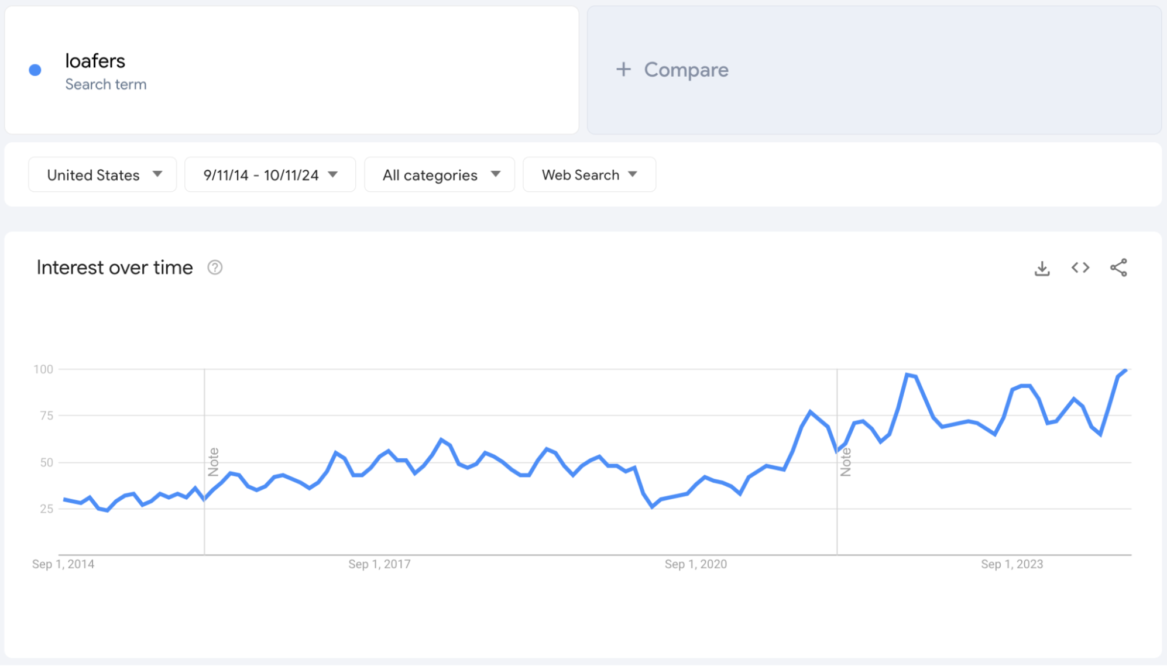Image resolution: width=1167 pixels, height=666 pixels.
Task: Open the United States region dropdown
Action: [x=102, y=174]
